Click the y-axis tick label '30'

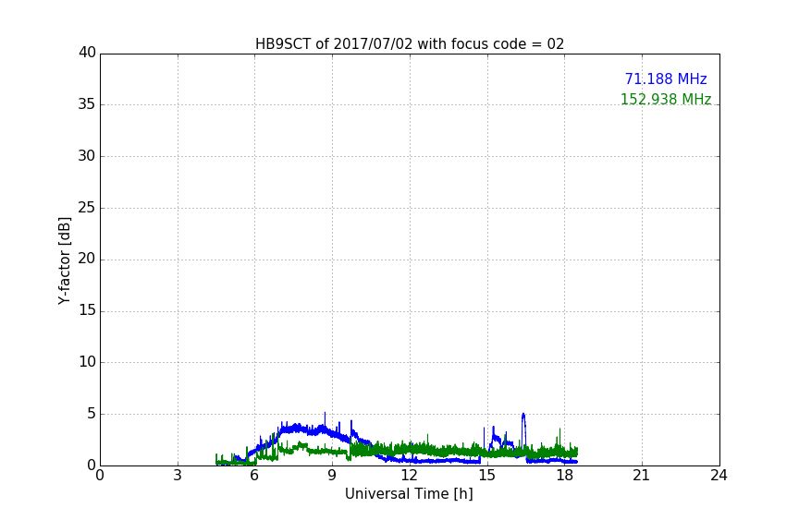(87, 156)
